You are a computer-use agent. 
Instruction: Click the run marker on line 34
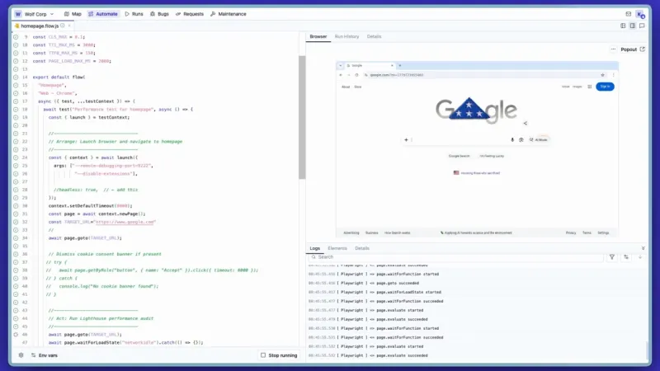(16, 238)
